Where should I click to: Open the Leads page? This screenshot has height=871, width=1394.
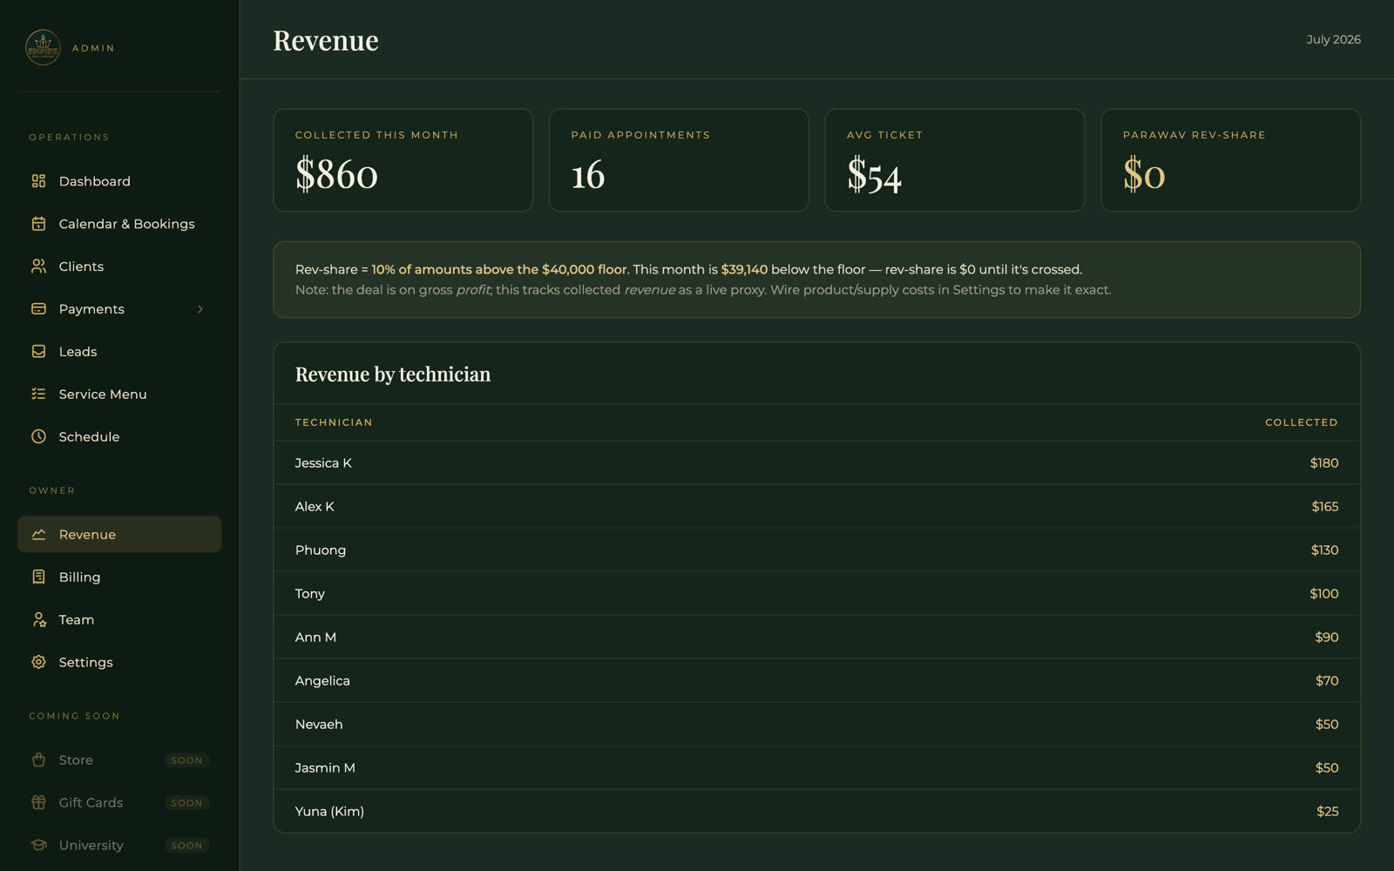(x=119, y=352)
